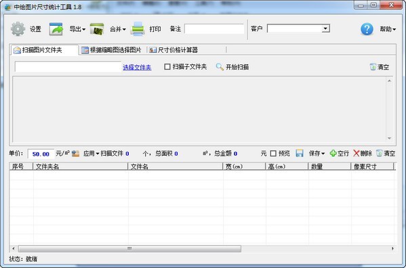The image size is (406, 268).
Task: Click the 选择文件夹 link
Action: point(137,68)
